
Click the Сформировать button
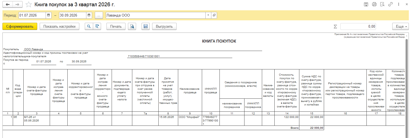[x=20, y=26]
